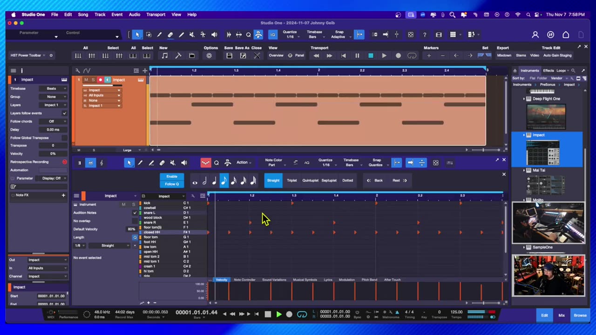Solo the Impact track with S button
Screen dimensions: 596x335
[93, 80]
